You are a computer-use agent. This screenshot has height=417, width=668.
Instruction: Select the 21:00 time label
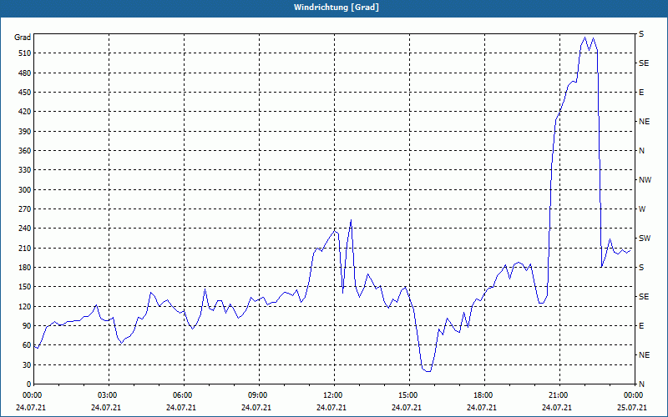click(x=557, y=395)
